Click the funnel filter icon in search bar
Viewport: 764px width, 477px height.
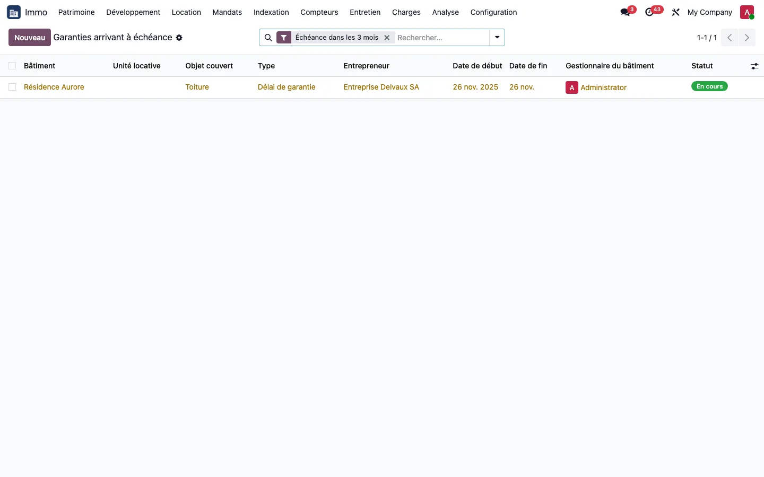coord(284,38)
